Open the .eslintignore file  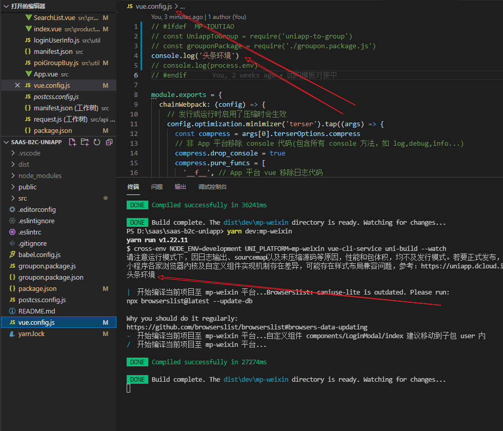tap(58, 221)
